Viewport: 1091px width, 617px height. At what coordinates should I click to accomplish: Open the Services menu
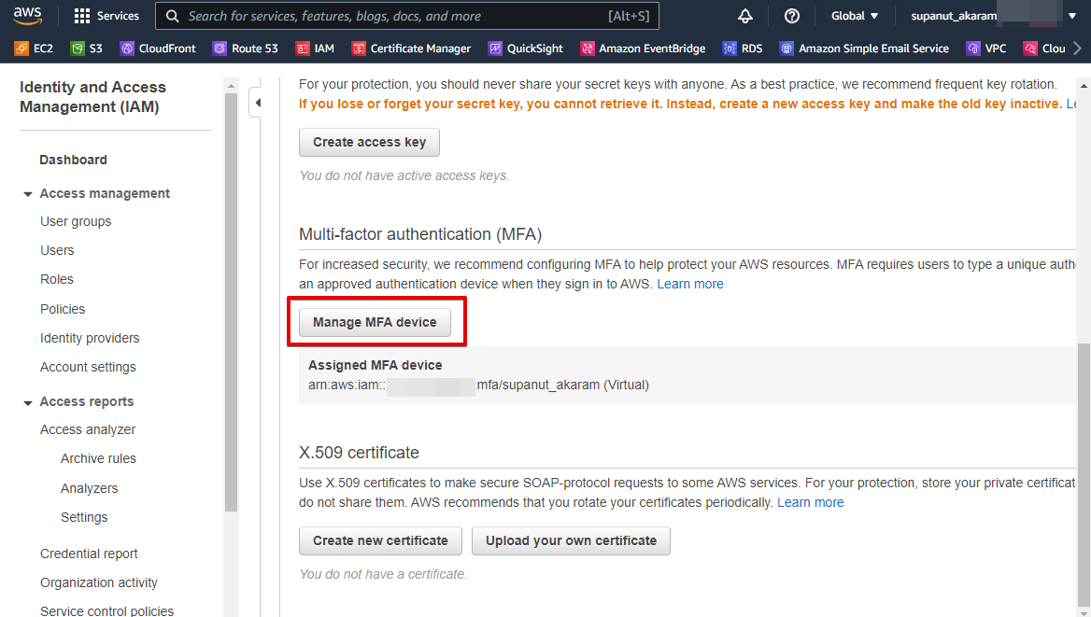point(106,15)
